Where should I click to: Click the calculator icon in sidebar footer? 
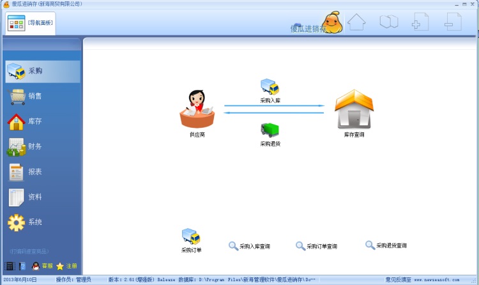10,266
